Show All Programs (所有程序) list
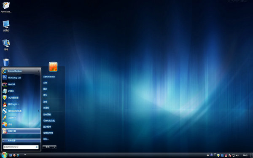 tap(21, 140)
